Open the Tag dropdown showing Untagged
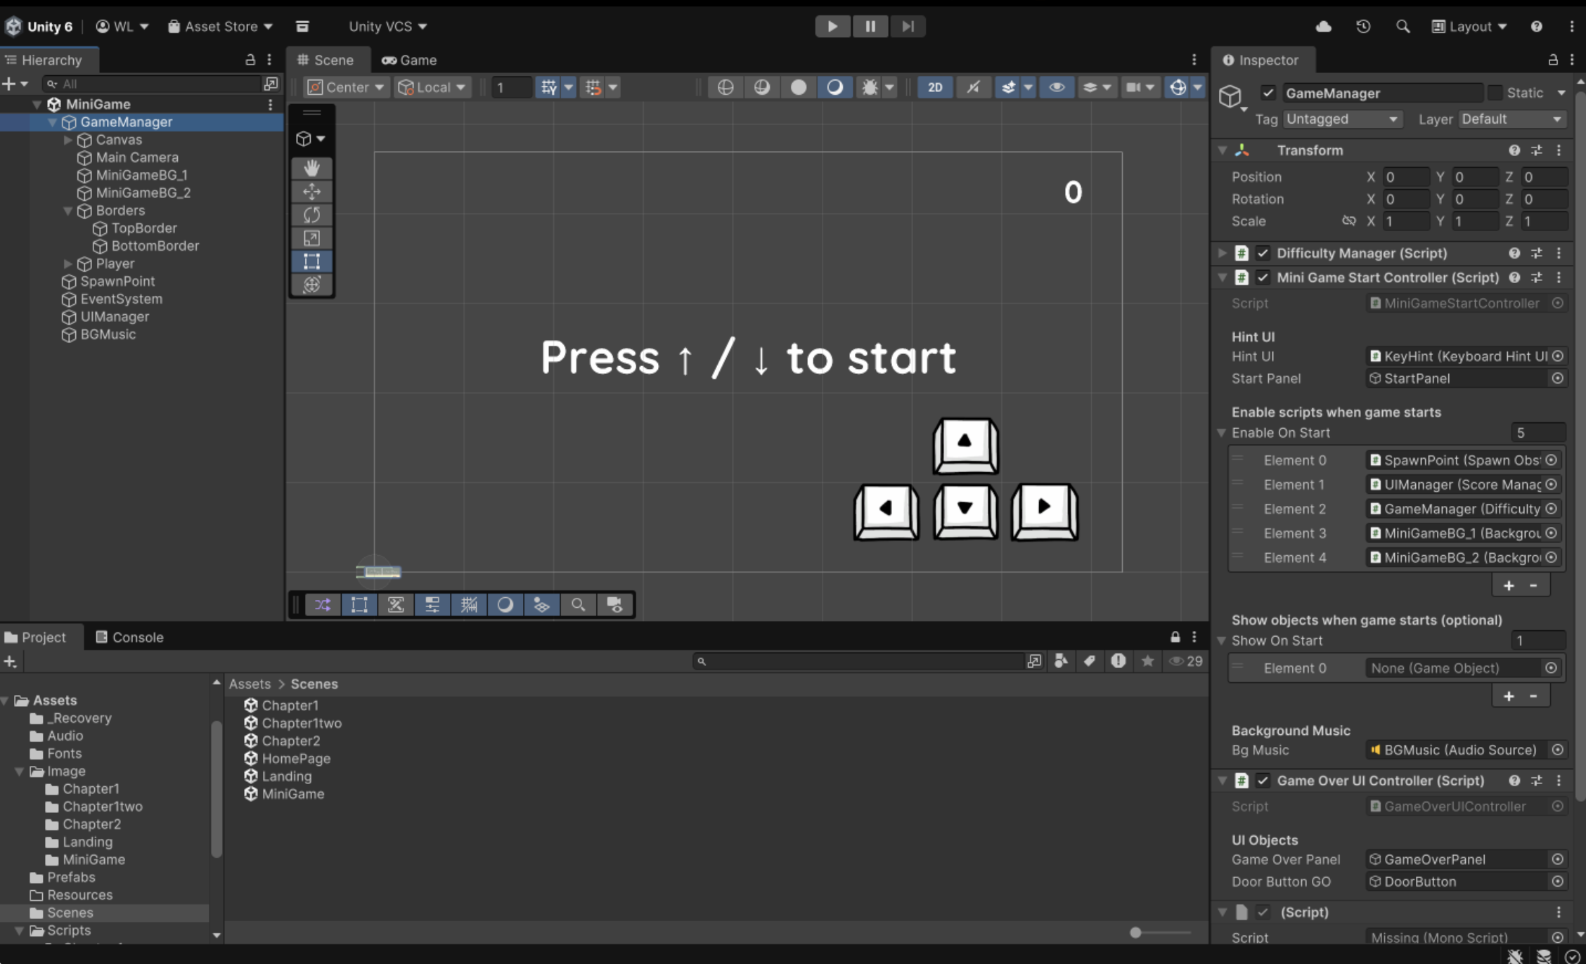The image size is (1586, 964). point(1342,119)
